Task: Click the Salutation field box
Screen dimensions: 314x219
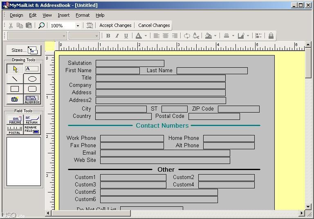Action: 130,63
